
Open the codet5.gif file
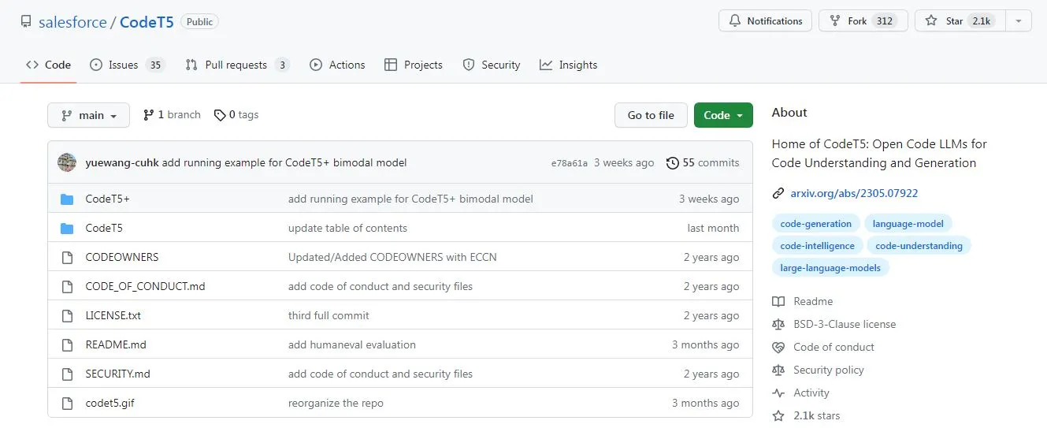point(110,404)
